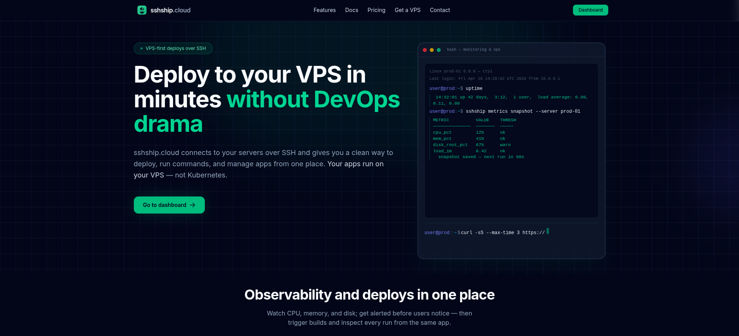Open the Docs nav link

(x=351, y=10)
